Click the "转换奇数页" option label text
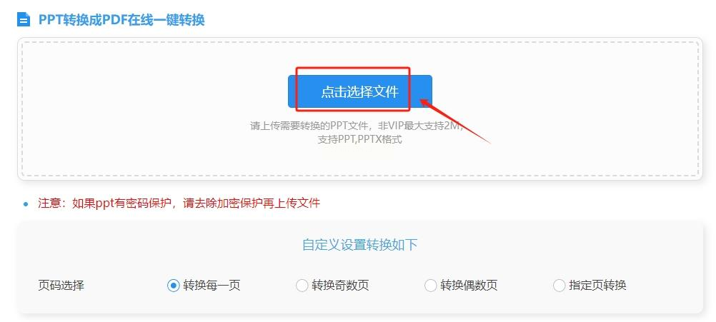 tap(341, 286)
